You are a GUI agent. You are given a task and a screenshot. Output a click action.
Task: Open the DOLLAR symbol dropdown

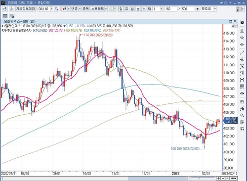[x=52, y=9]
